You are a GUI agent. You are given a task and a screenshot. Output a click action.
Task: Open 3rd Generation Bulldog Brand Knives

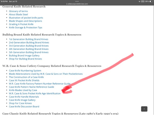point(29,46)
